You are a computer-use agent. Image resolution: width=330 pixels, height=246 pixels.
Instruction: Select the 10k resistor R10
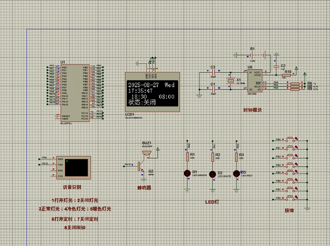286,75
